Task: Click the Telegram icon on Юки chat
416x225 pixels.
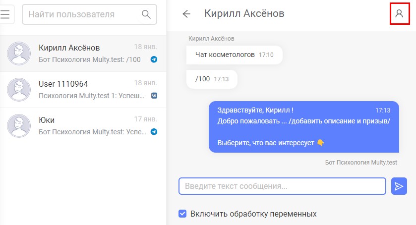Action: pos(154,132)
